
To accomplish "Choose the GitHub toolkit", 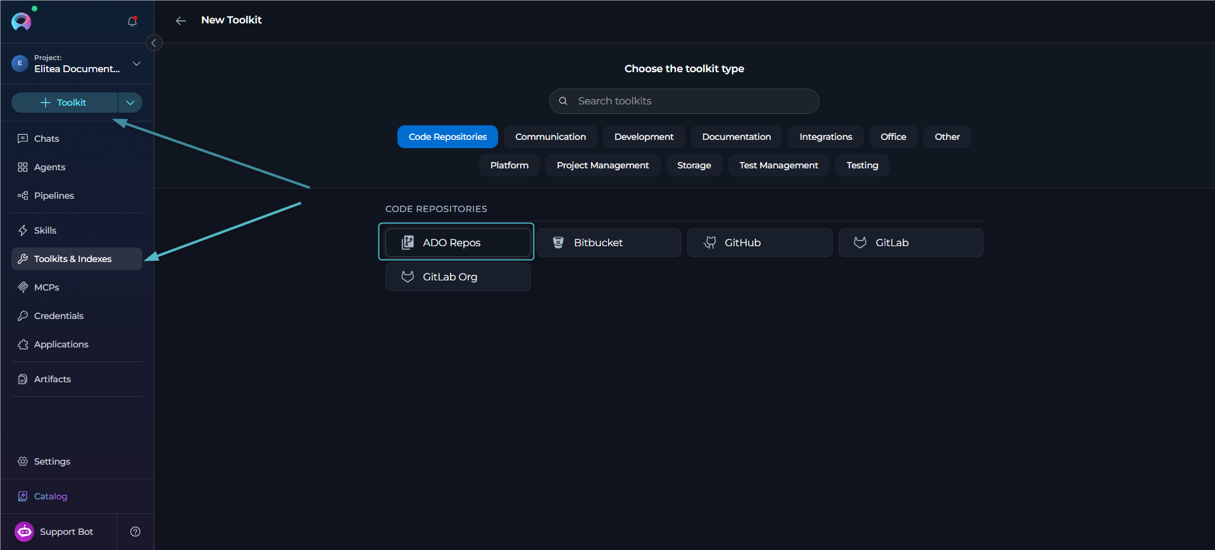I will coord(759,242).
